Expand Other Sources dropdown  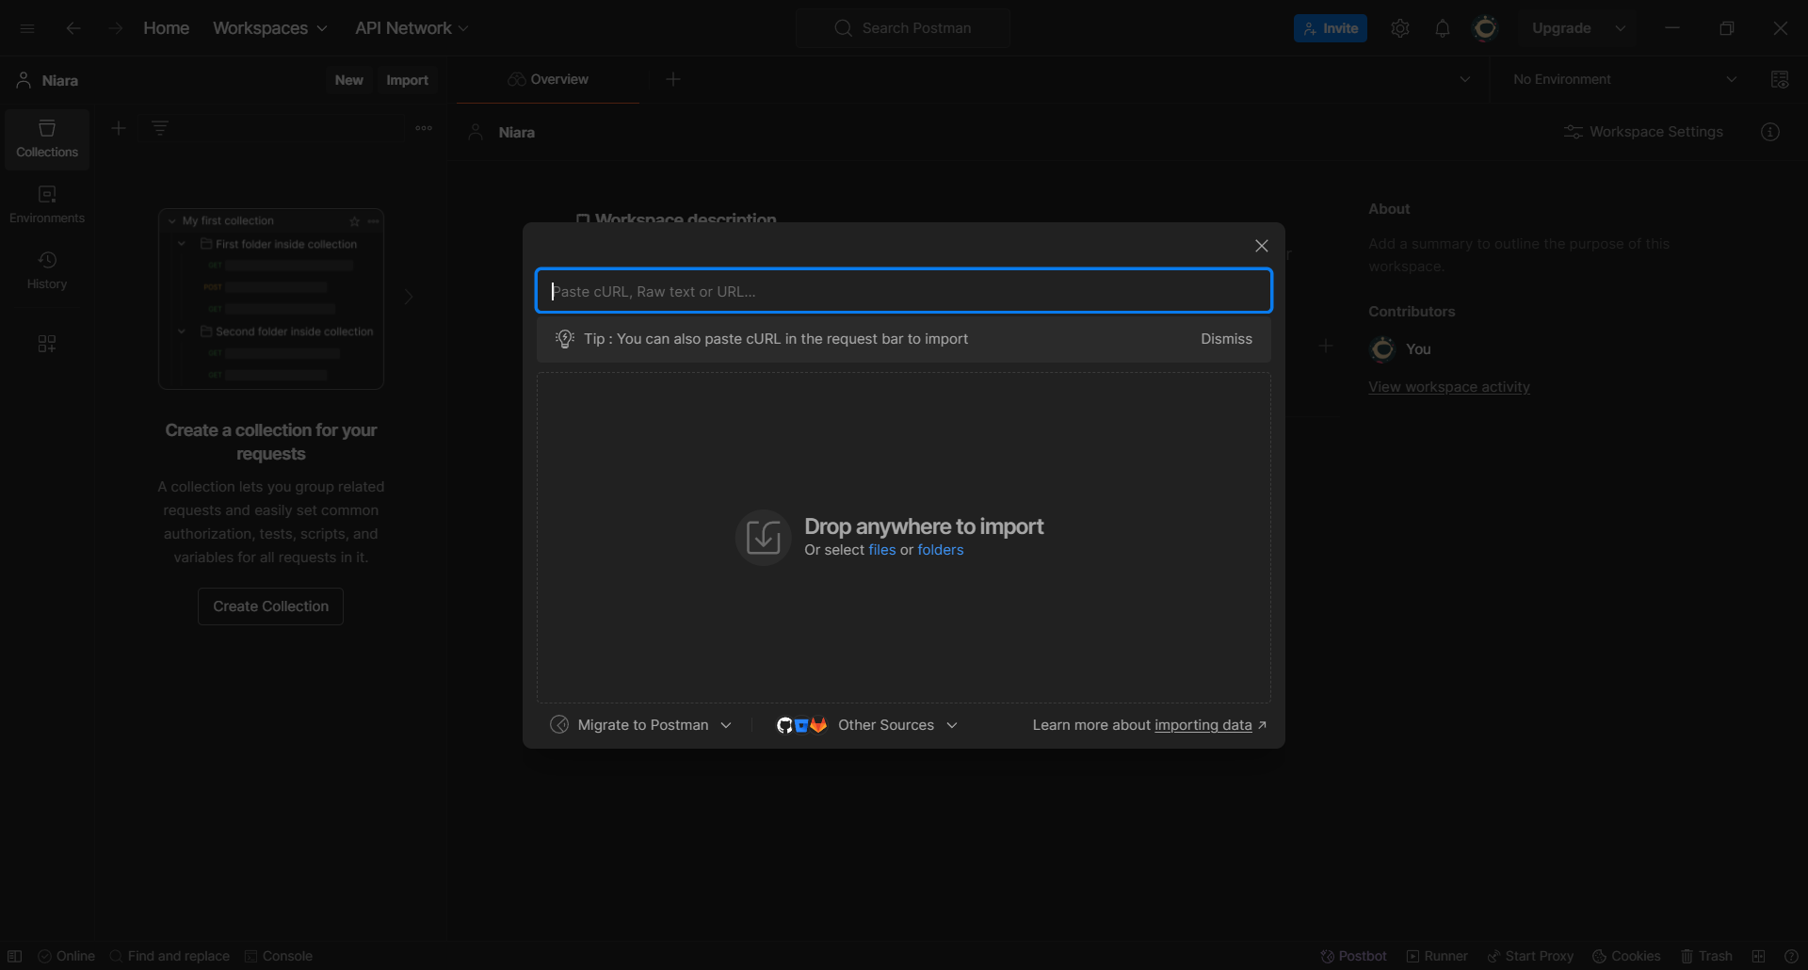(x=867, y=724)
